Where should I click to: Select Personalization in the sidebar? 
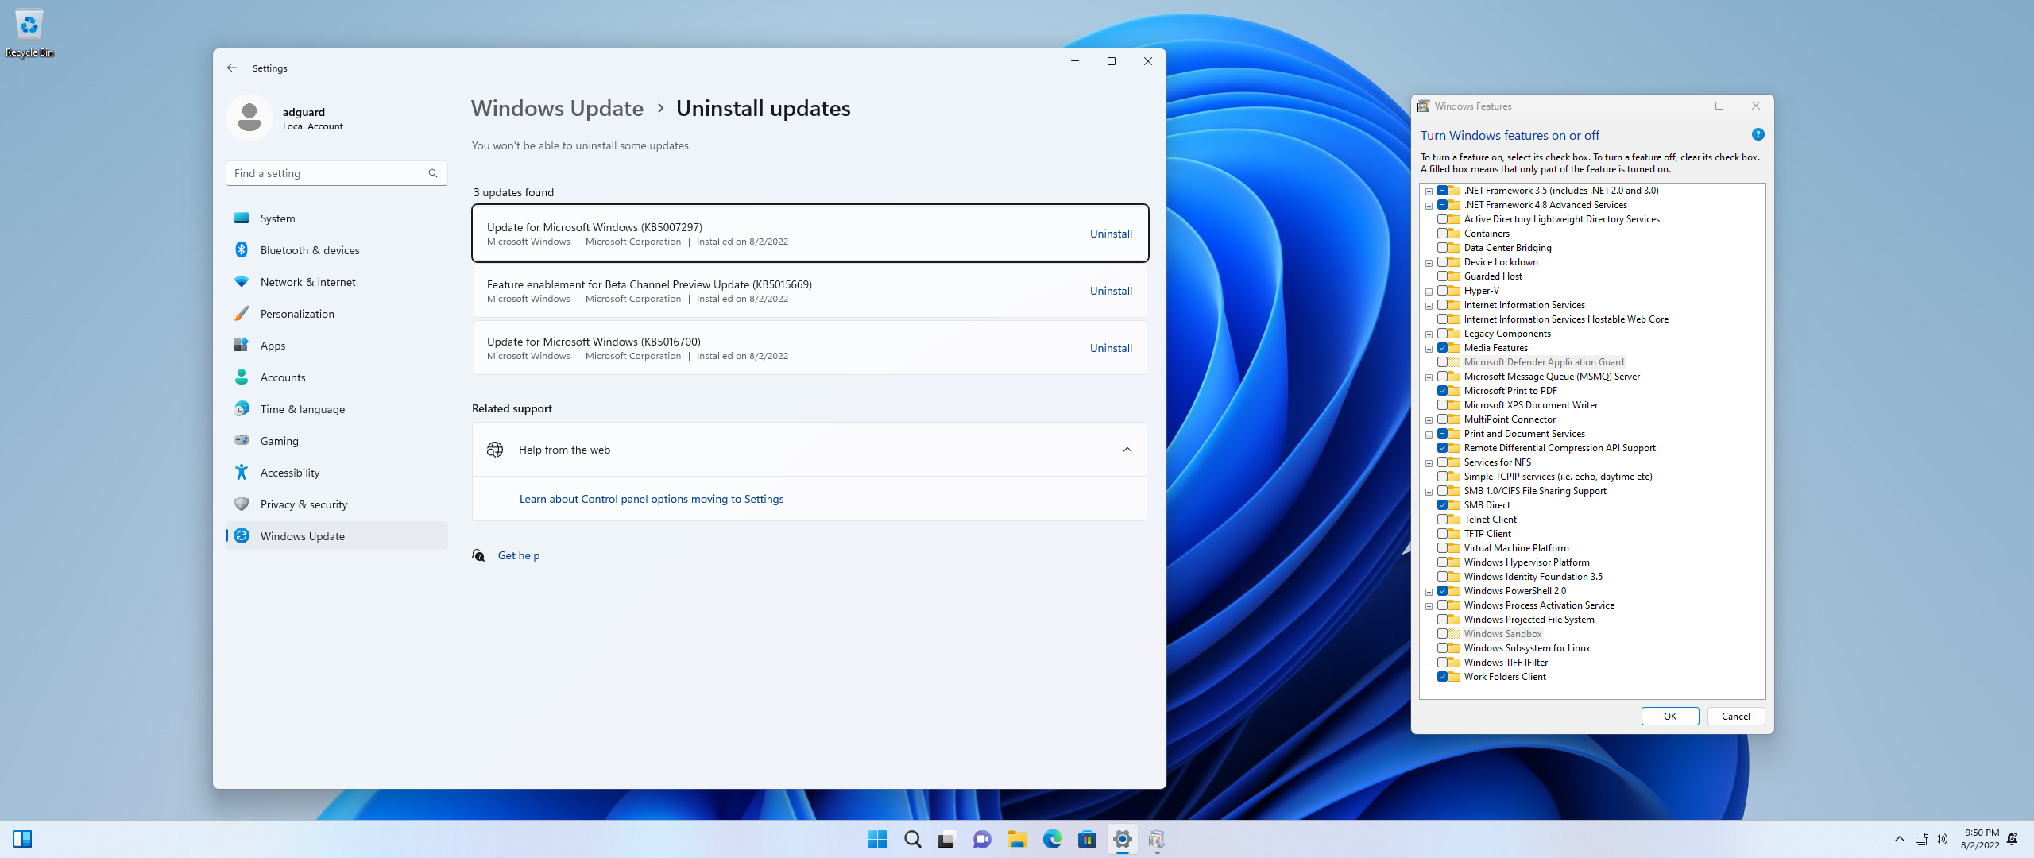[x=337, y=314]
